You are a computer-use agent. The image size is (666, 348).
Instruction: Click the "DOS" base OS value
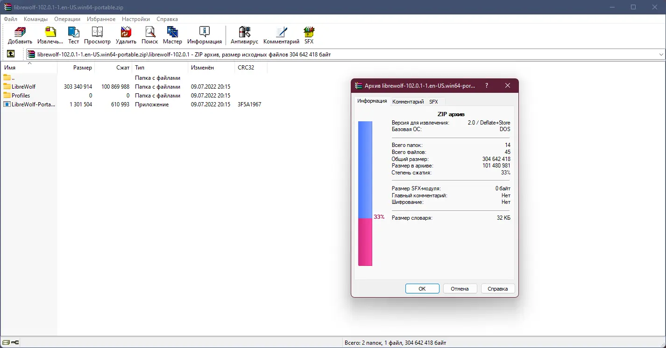(505, 129)
